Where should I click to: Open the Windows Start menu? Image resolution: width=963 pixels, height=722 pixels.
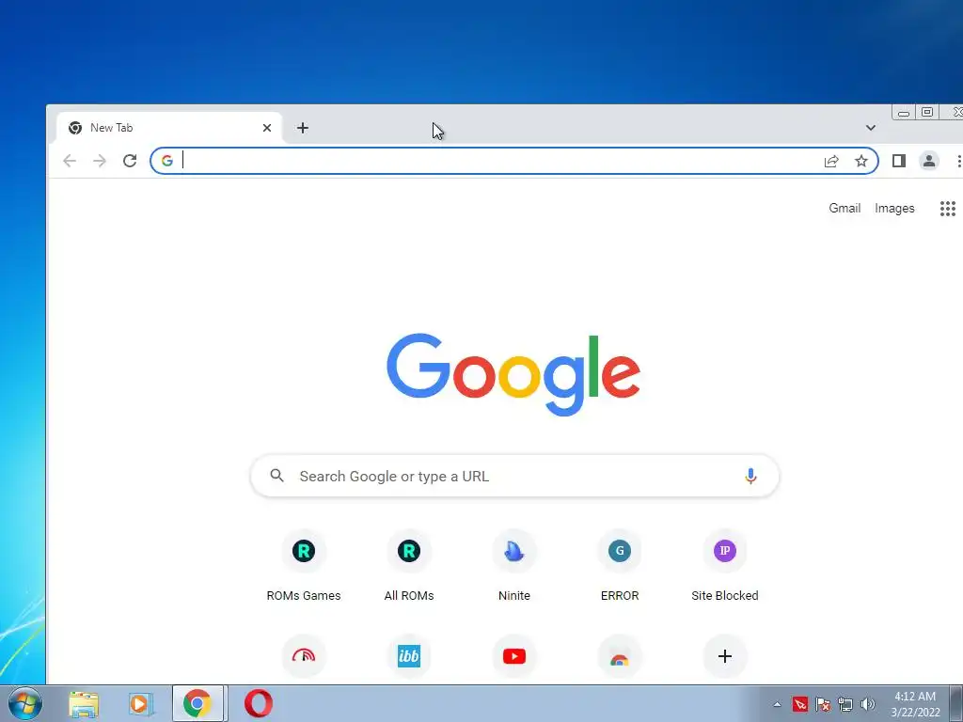tap(24, 703)
